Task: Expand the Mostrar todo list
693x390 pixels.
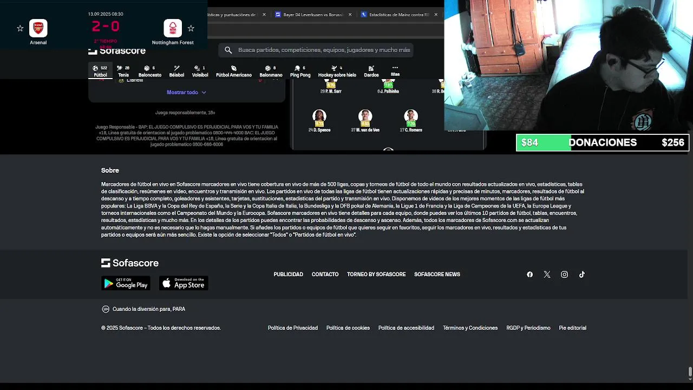Action: (186, 92)
